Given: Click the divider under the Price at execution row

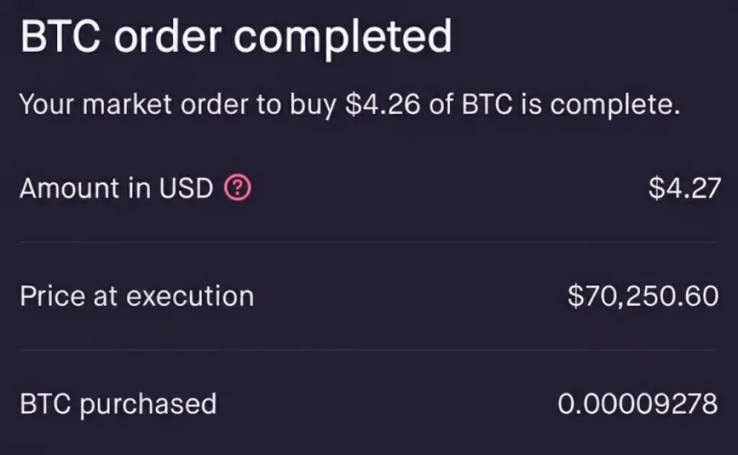Looking at the screenshot, I should (369, 351).
